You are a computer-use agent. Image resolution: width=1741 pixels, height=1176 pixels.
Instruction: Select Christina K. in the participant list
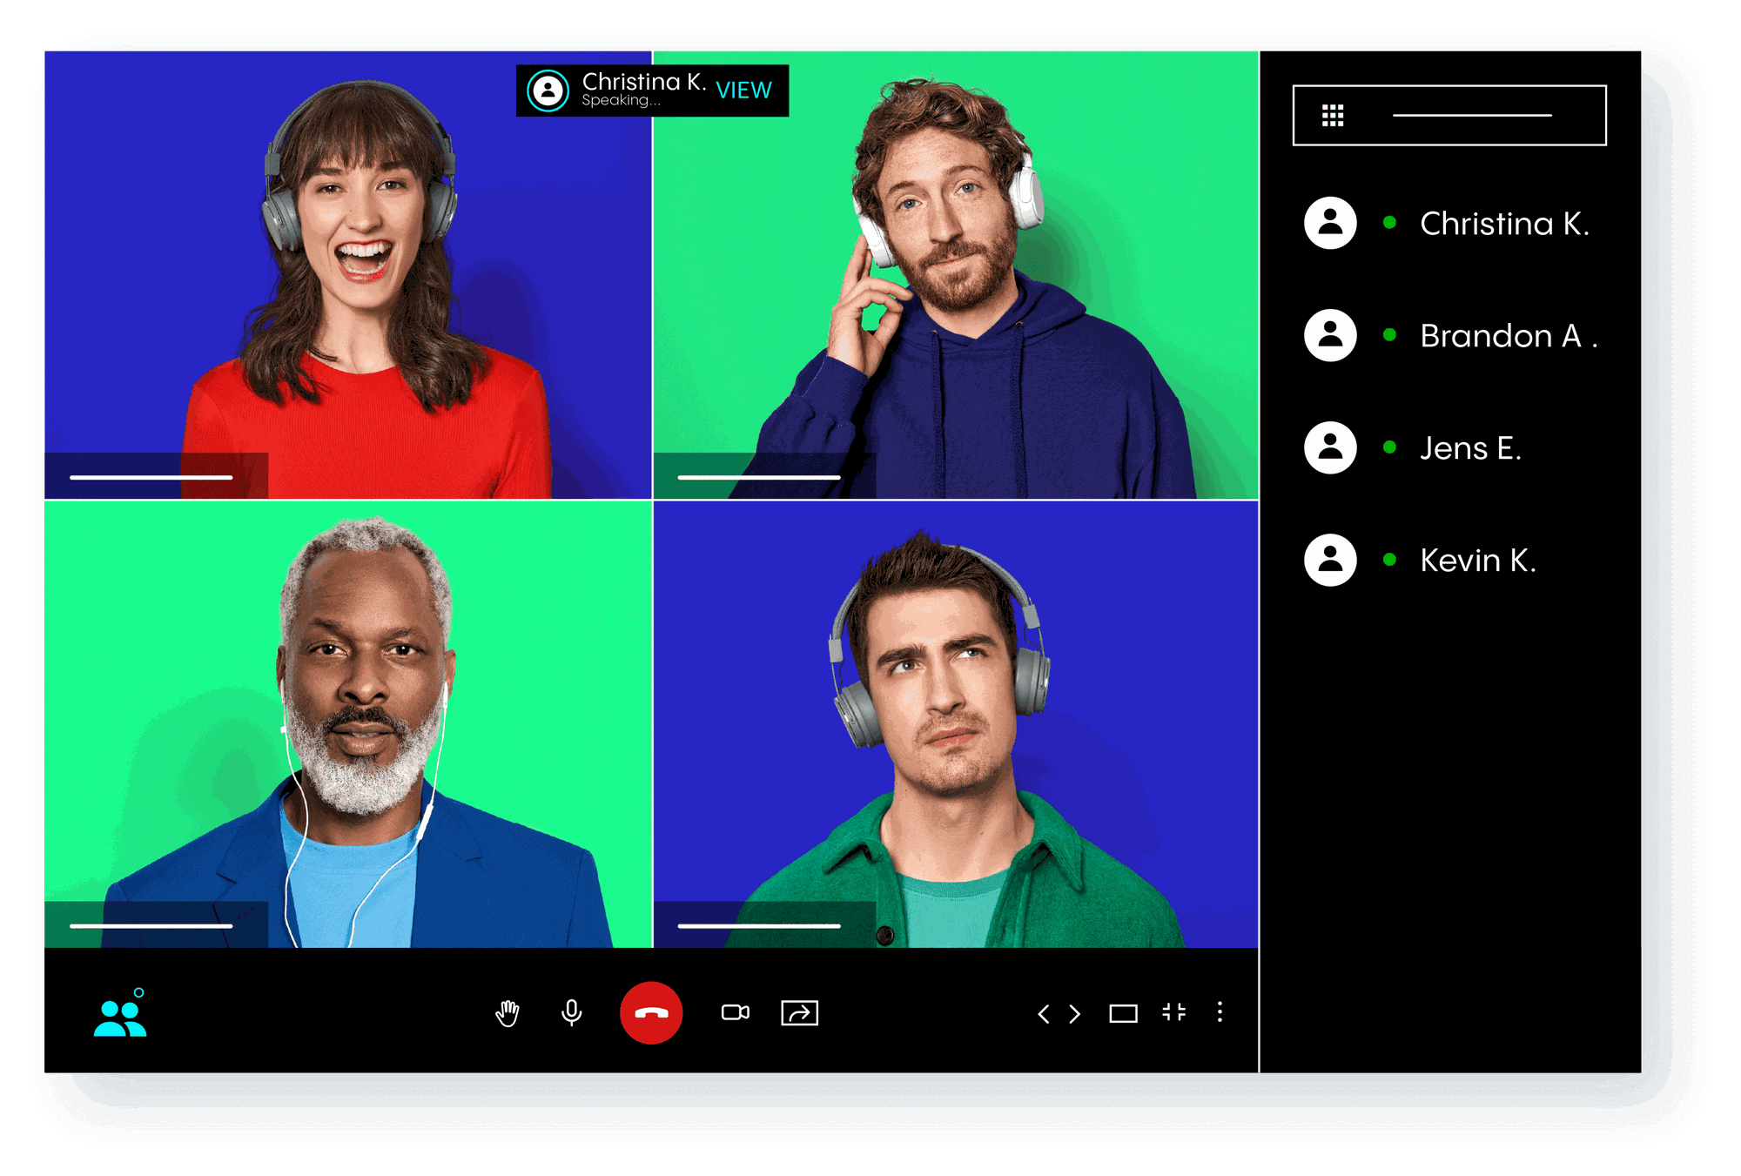click(x=1503, y=224)
